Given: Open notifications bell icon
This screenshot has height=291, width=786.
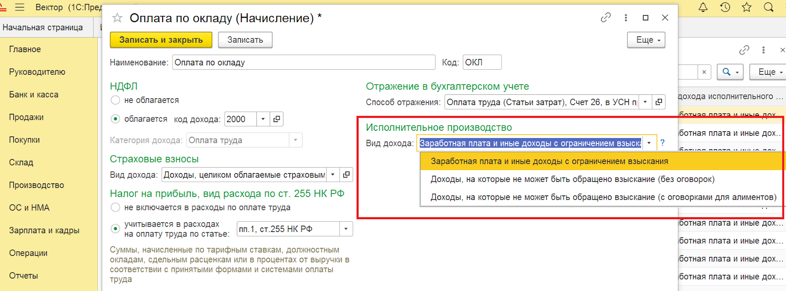Looking at the screenshot, I should tap(703, 7).
